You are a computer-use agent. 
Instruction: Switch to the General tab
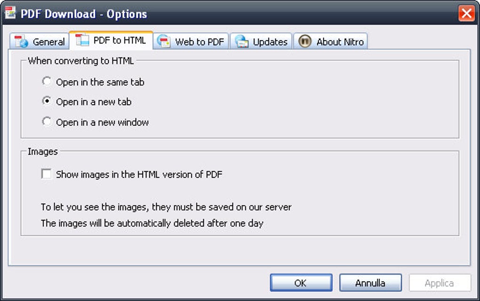48,42
